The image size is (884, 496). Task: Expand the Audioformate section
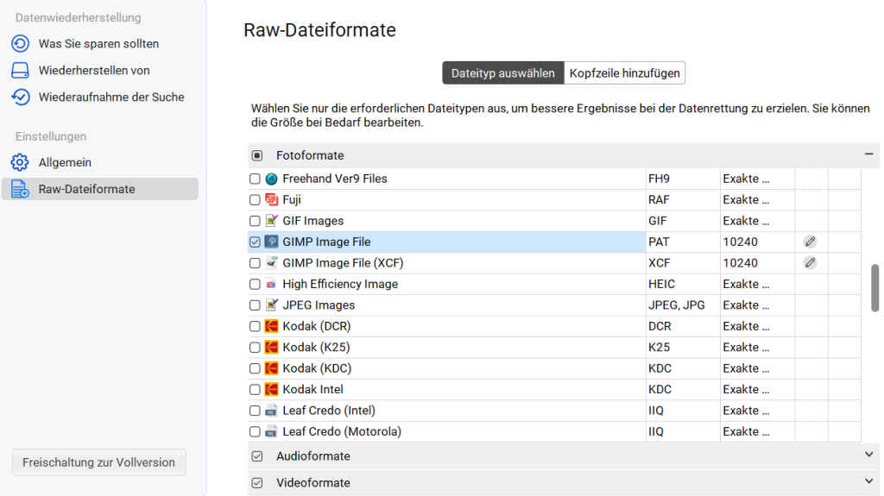868,455
